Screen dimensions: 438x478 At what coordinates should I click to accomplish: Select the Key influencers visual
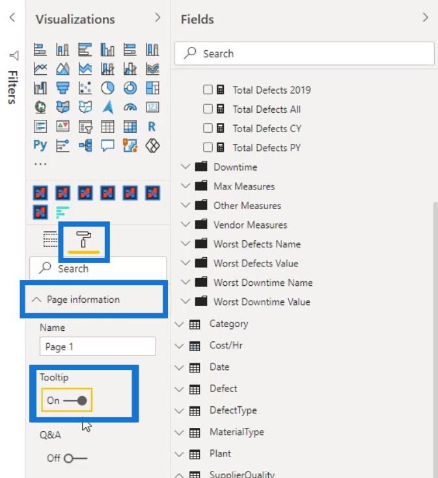tap(62, 146)
